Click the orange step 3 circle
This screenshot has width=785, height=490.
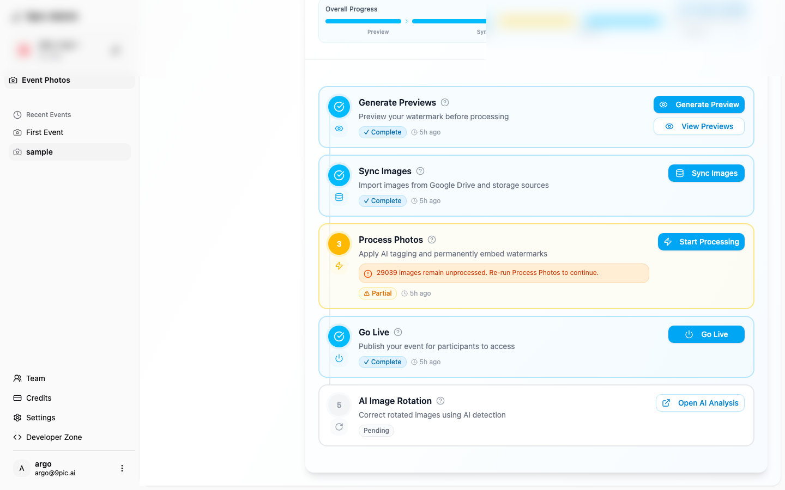[x=339, y=244]
